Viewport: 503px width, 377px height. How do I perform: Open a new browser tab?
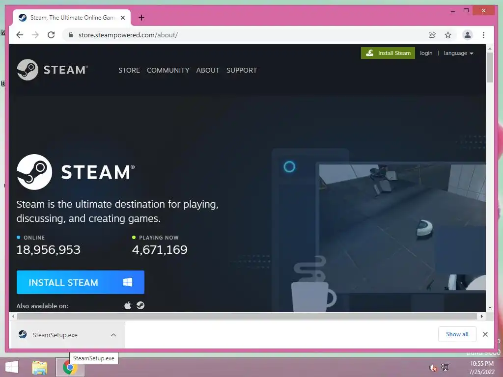(141, 18)
